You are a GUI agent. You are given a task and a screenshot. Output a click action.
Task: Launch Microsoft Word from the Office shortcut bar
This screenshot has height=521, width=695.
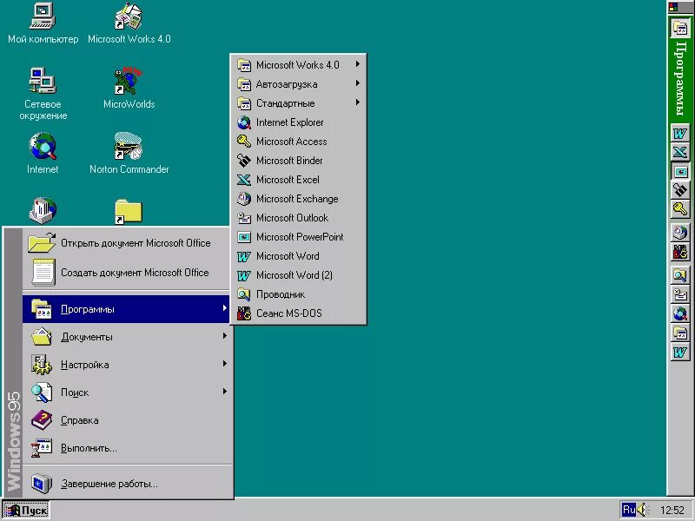pyautogui.click(x=680, y=134)
